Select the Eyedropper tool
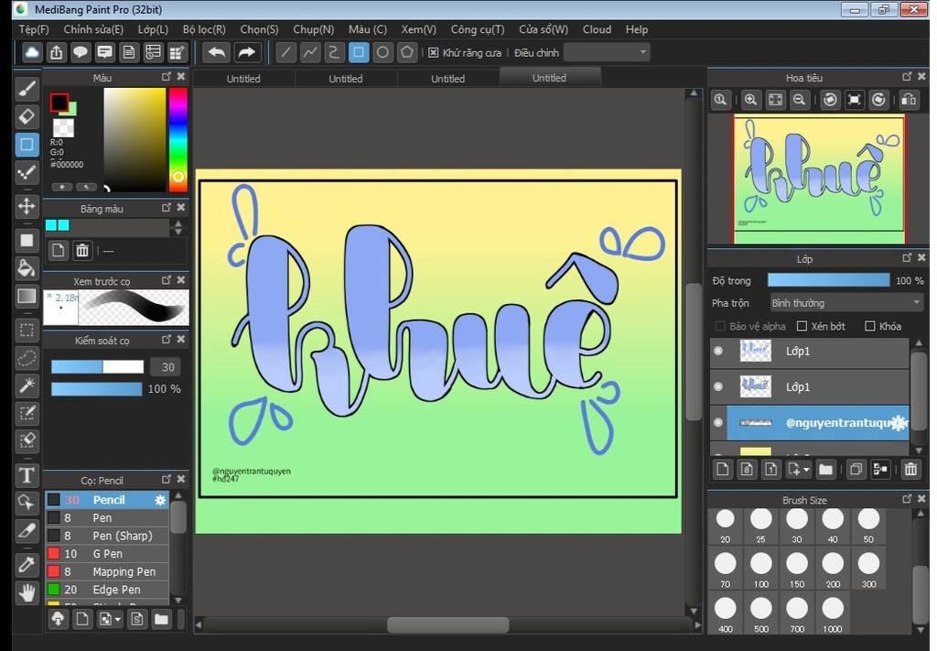The height and width of the screenshot is (651, 937). click(27, 564)
